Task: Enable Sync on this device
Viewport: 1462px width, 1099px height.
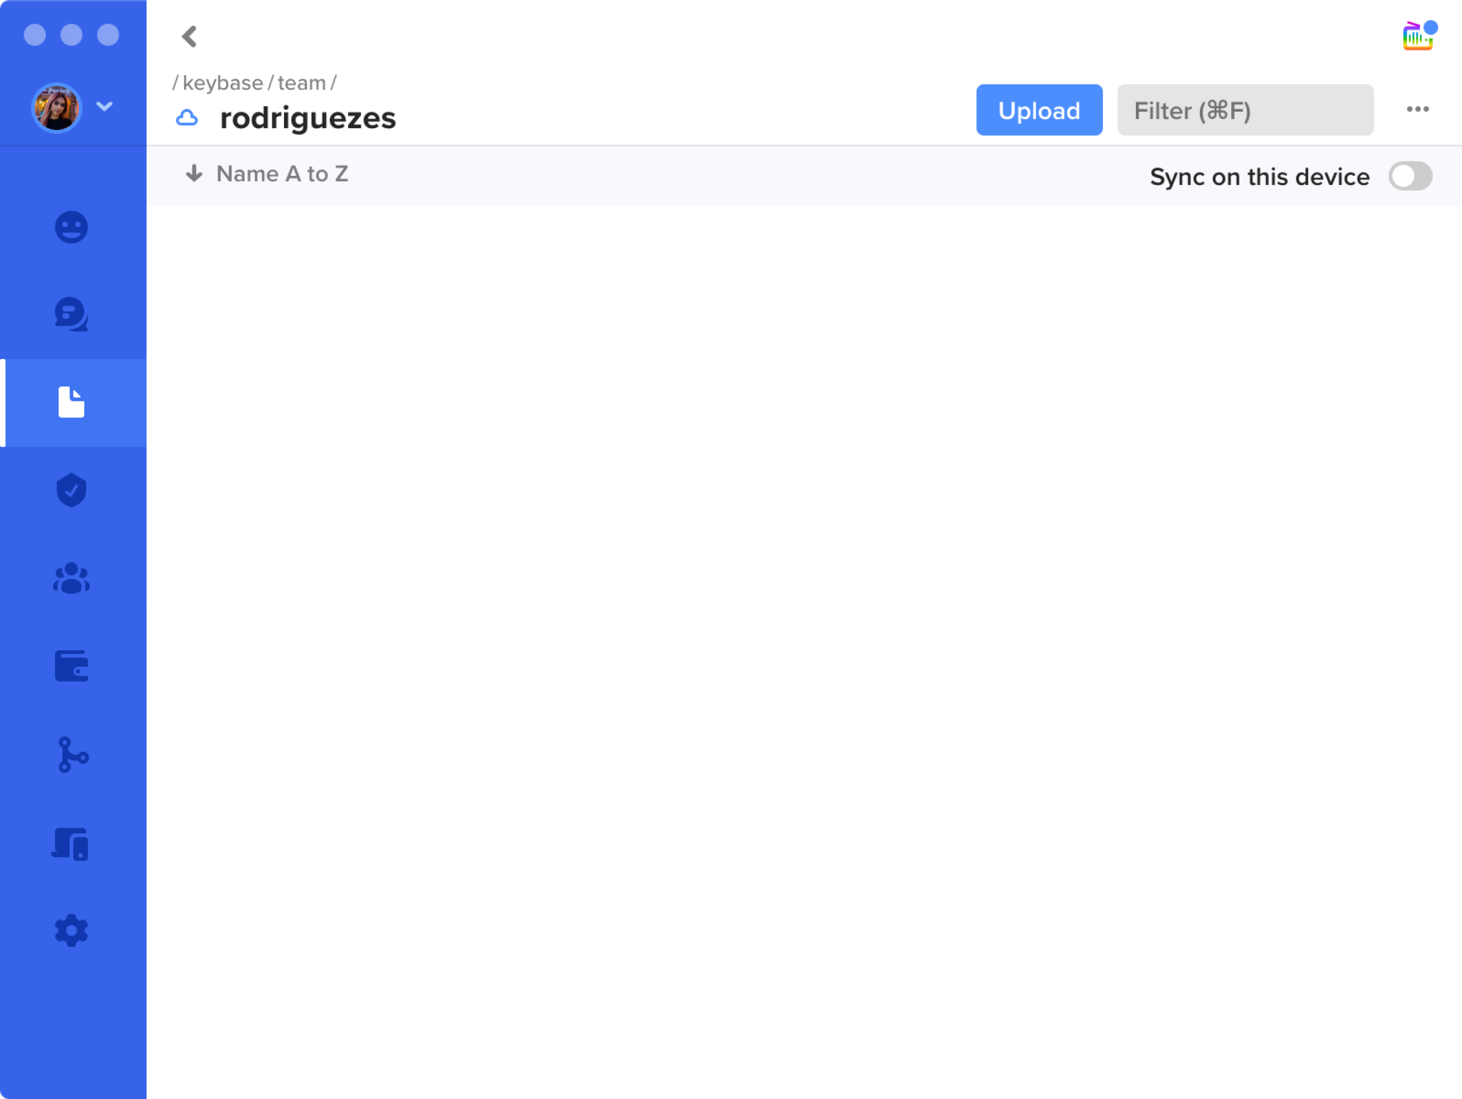Action: (1411, 176)
